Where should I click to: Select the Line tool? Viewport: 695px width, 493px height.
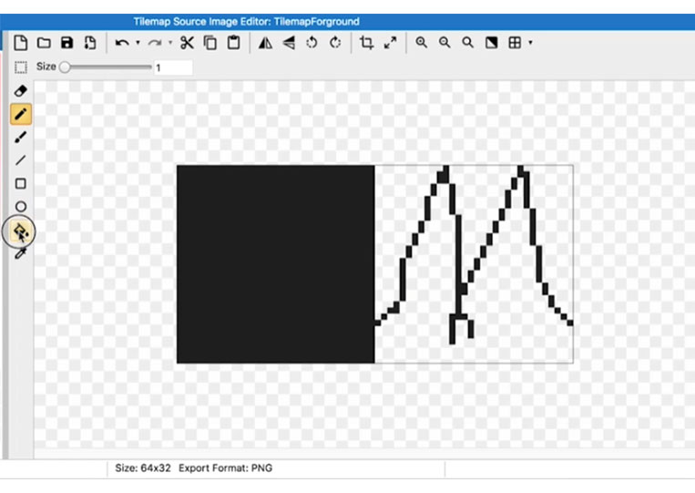(x=21, y=160)
